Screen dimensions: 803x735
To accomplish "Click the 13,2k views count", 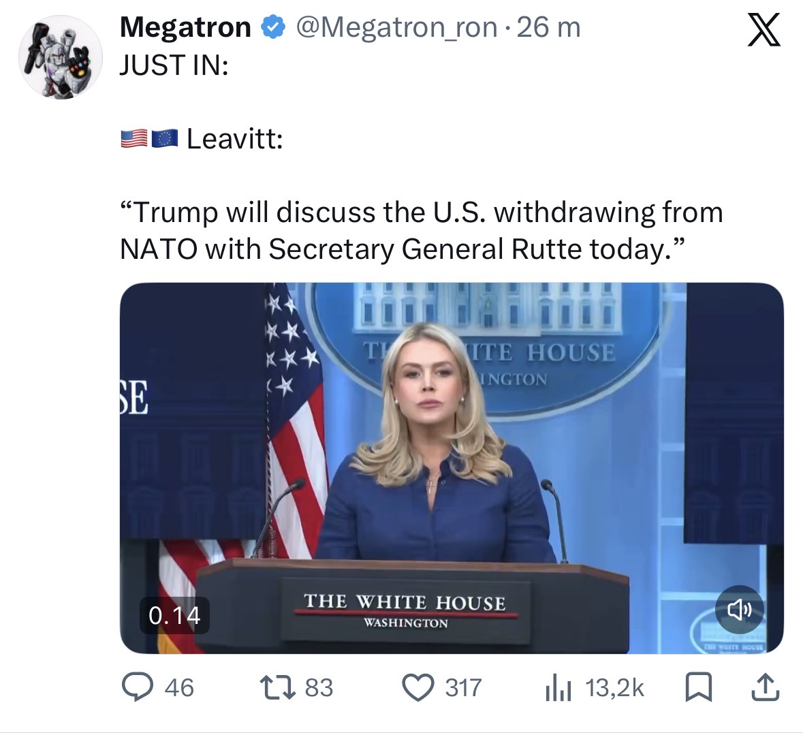I will pyautogui.click(x=614, y=687).
